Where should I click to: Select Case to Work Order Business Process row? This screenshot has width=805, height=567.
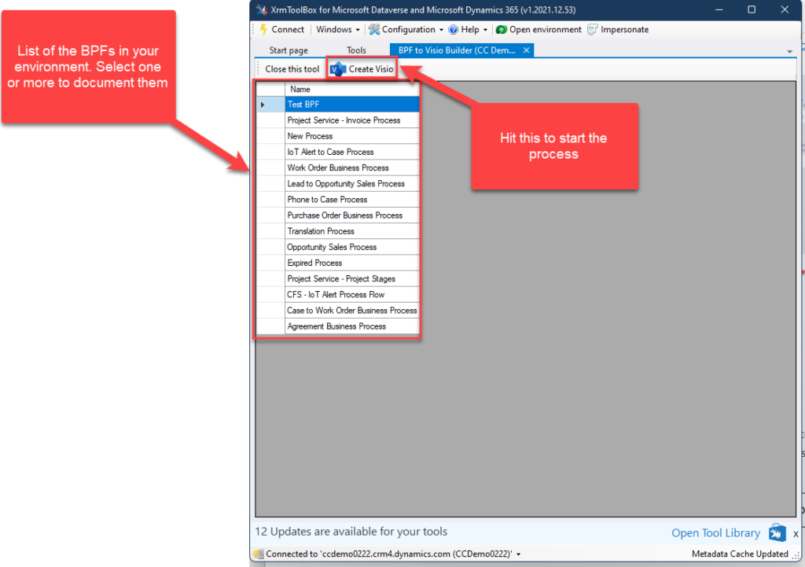click(x=352, y=311)
